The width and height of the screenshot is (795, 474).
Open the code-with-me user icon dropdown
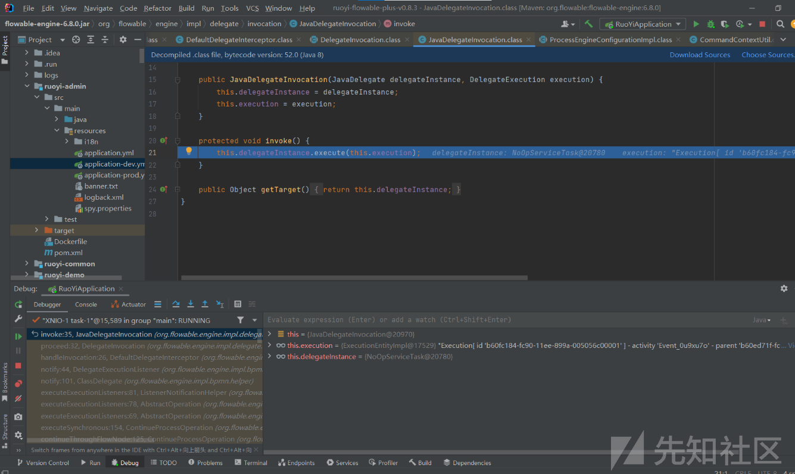point(568,24)
